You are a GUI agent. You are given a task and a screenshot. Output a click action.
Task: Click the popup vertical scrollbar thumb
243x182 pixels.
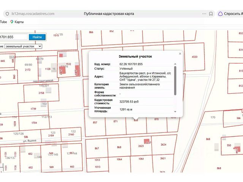pyautogui.click(x=175, y=81)
